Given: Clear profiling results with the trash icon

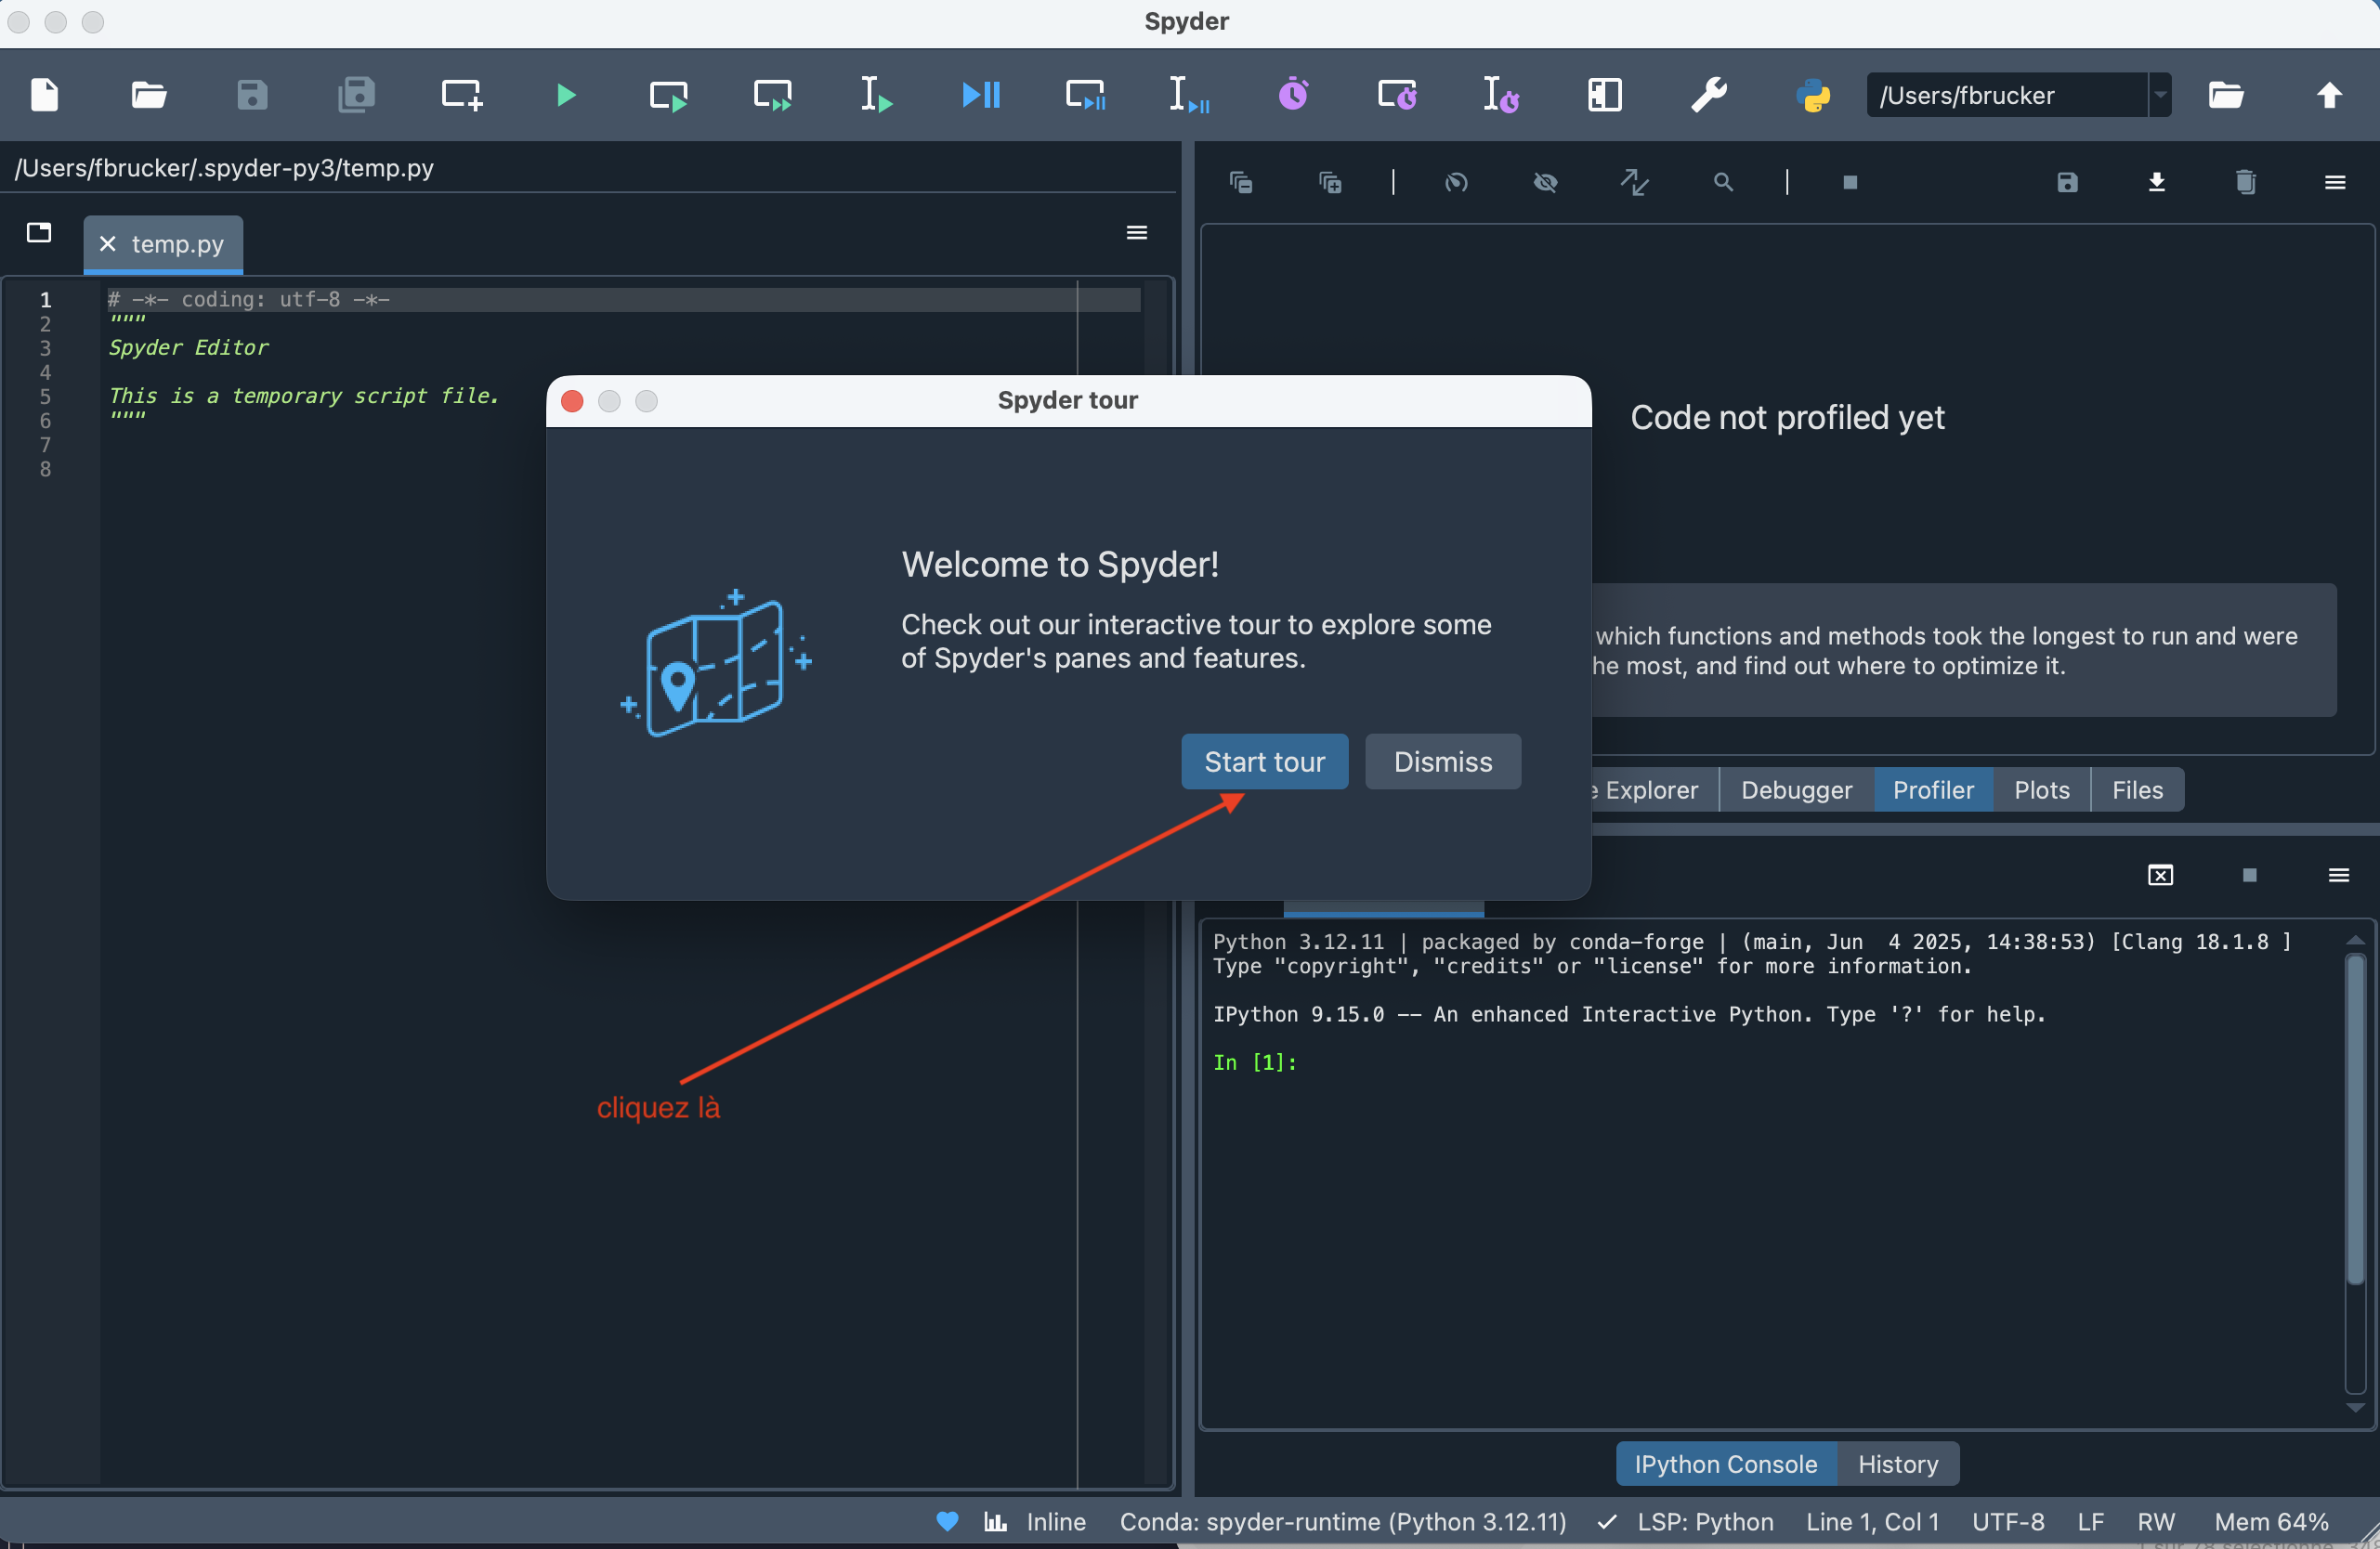Looking at the screenshot, I should (2246, 182).
